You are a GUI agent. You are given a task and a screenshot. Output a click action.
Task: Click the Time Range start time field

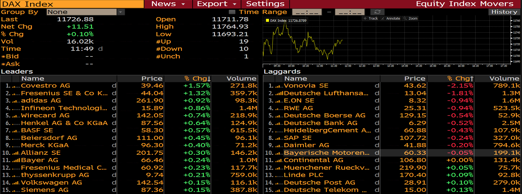[x=307, y=12]
